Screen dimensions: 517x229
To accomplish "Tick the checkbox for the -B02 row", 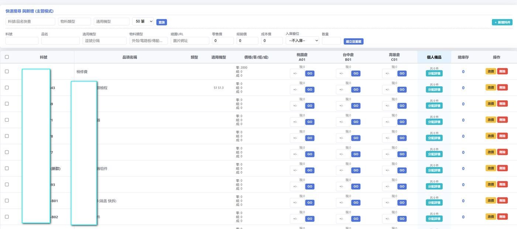I will (7, 217).
